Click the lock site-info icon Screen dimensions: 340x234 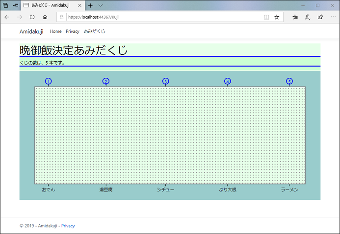62,17
